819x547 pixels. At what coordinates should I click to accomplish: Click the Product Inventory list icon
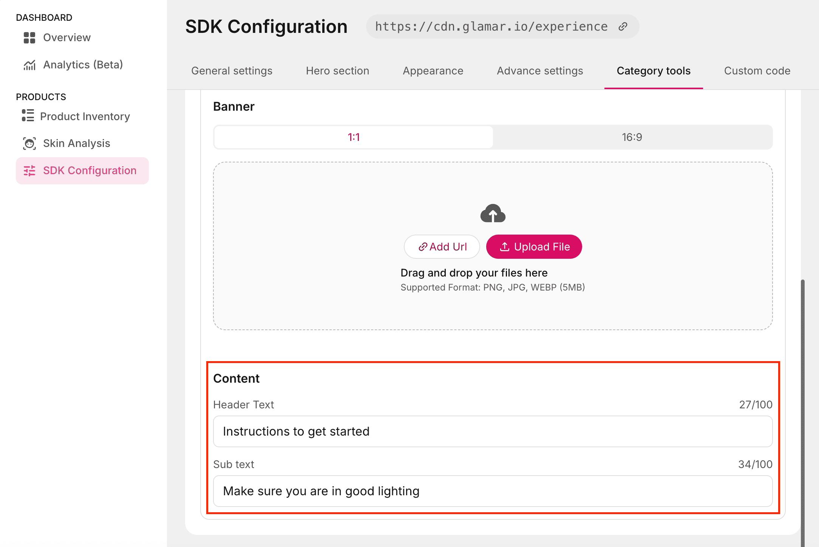(28, 116)
